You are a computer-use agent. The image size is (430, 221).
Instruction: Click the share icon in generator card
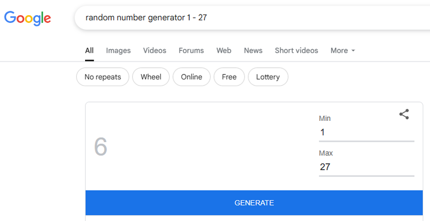[404, 114]
